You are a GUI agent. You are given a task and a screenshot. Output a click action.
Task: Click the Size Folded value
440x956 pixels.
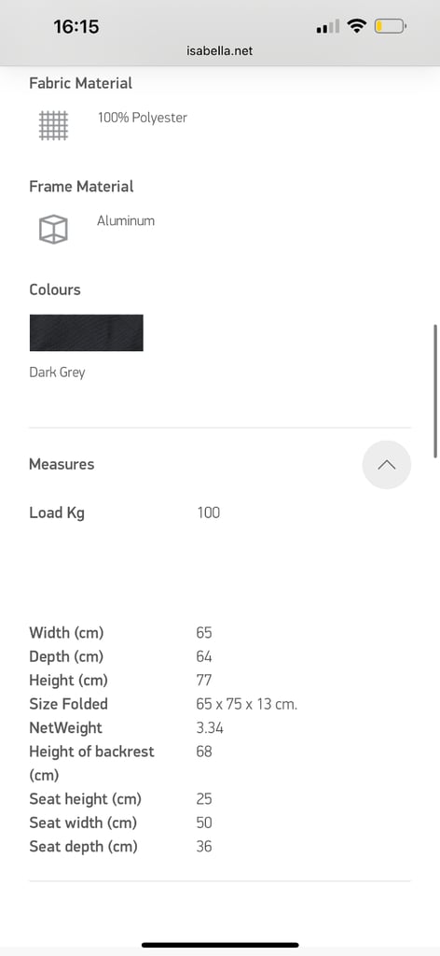tap(247, 704)
